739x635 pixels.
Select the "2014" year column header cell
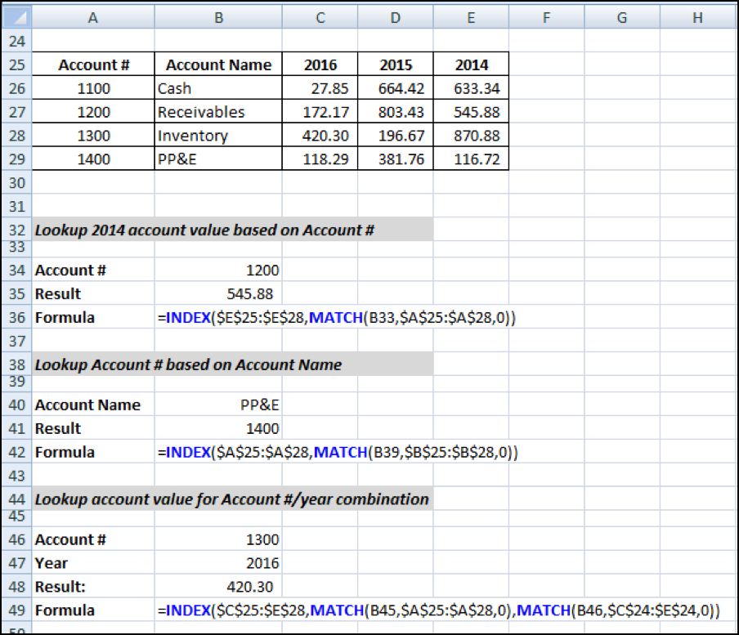pos(472,65)
